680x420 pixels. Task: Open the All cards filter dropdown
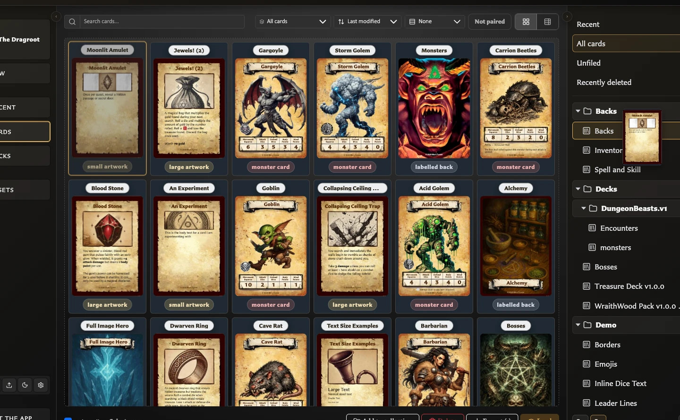tap(293, 22)
